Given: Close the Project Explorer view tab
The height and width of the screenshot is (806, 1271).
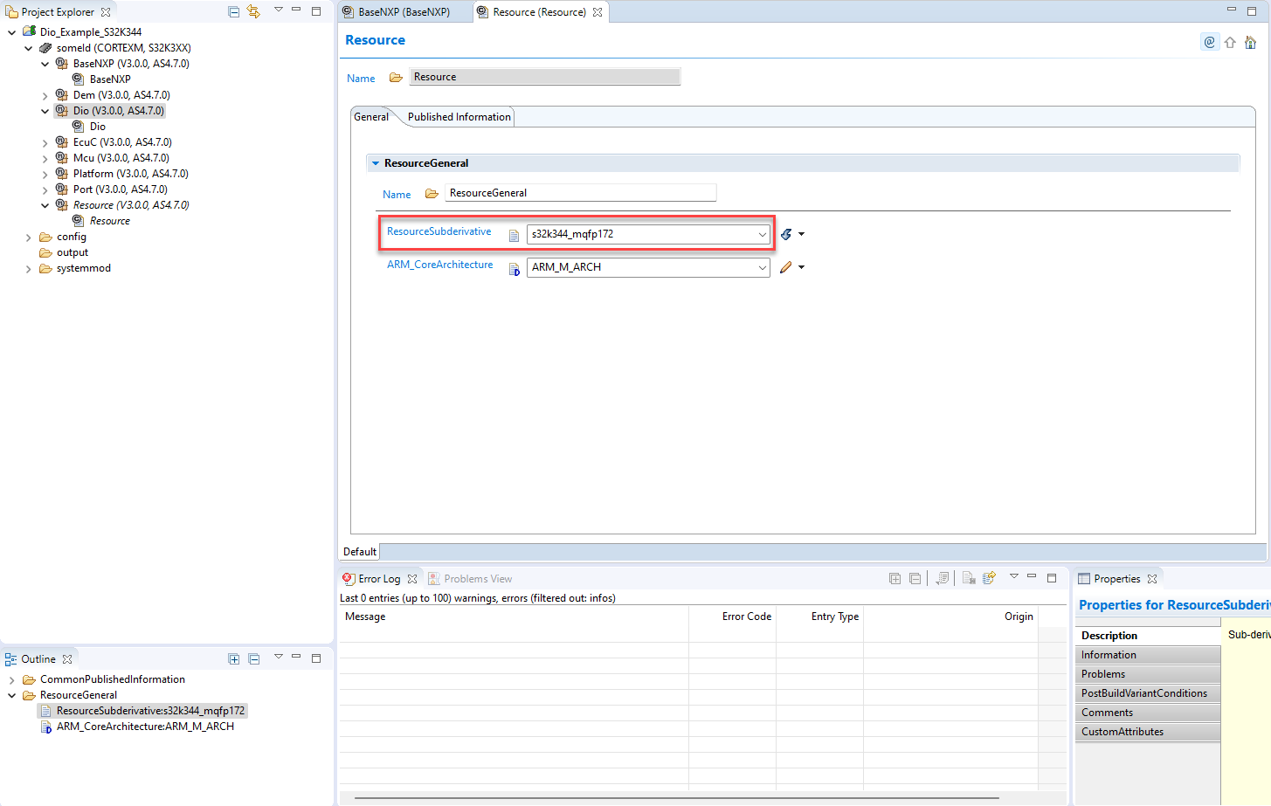Looking at the screenshot, I should pos(106,12).
